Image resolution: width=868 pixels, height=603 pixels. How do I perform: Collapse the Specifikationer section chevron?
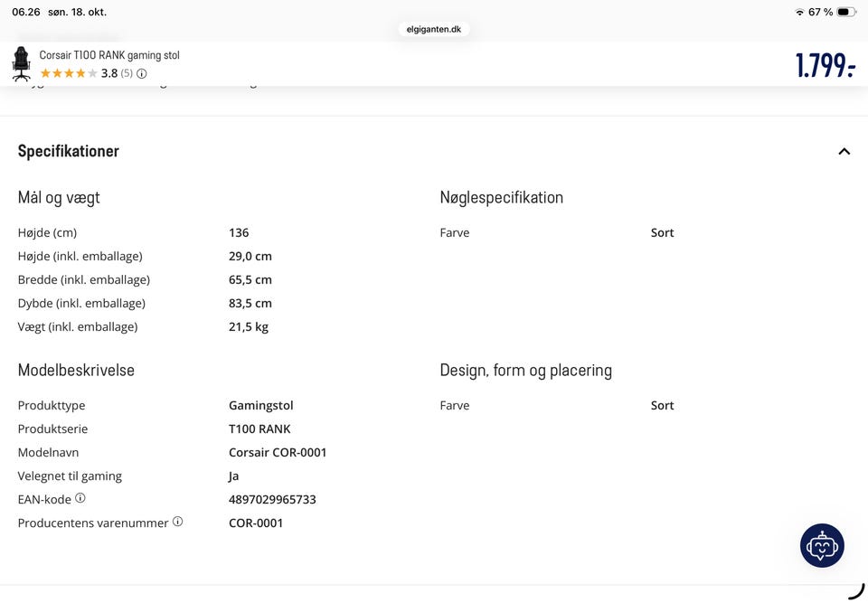point(844,151)
